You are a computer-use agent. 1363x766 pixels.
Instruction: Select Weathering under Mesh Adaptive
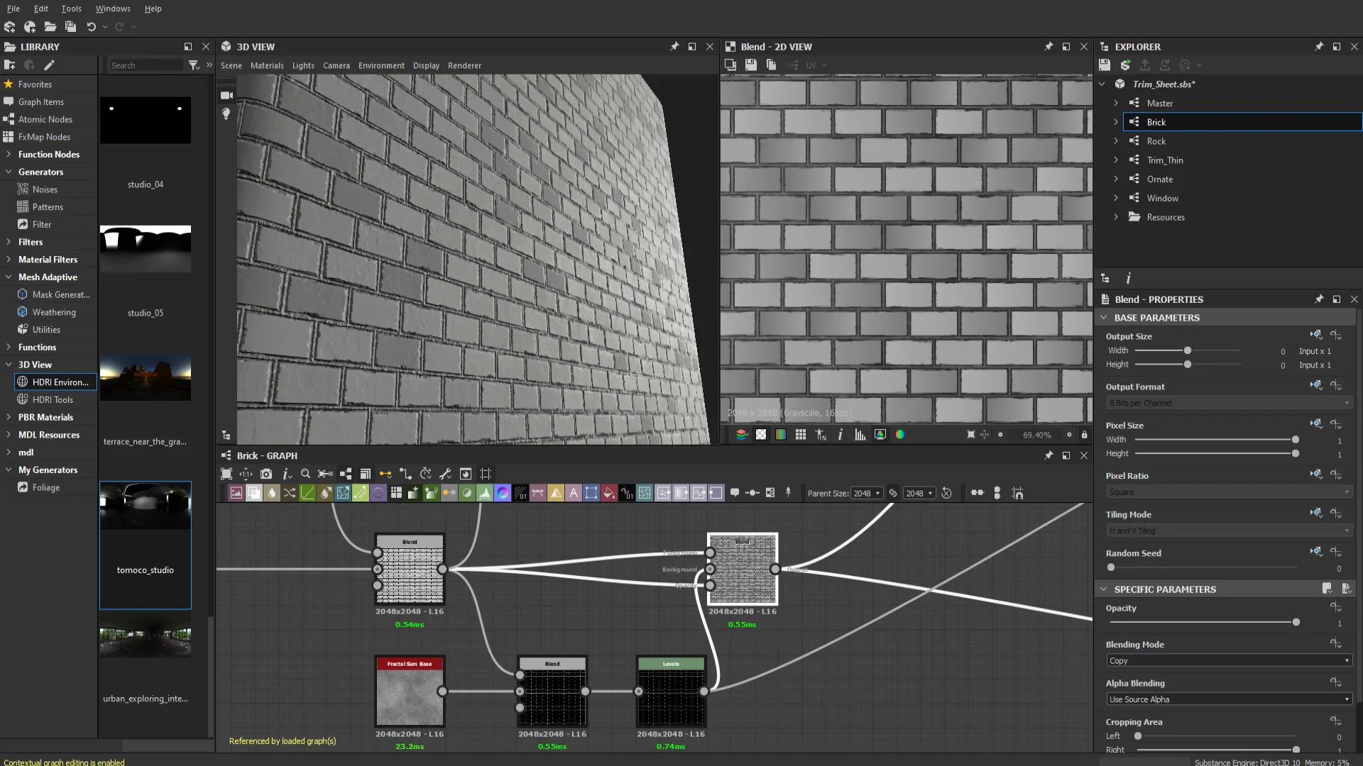(54, 312)
